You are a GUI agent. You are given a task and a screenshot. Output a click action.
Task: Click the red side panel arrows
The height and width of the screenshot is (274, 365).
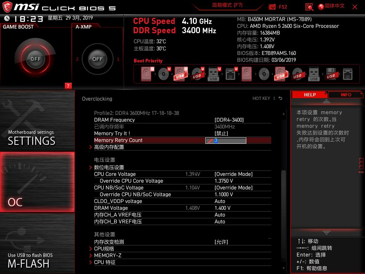361,172
